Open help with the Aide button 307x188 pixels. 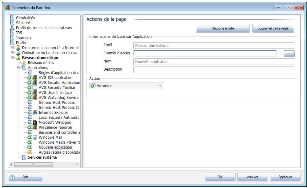click(26, 177)
